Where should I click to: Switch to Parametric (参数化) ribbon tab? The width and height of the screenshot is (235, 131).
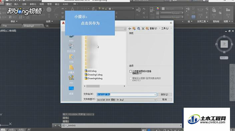pos(33,4)
